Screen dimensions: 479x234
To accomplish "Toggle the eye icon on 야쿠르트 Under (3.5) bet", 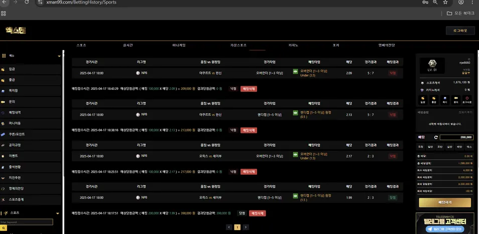I will [x=295, y=71].
